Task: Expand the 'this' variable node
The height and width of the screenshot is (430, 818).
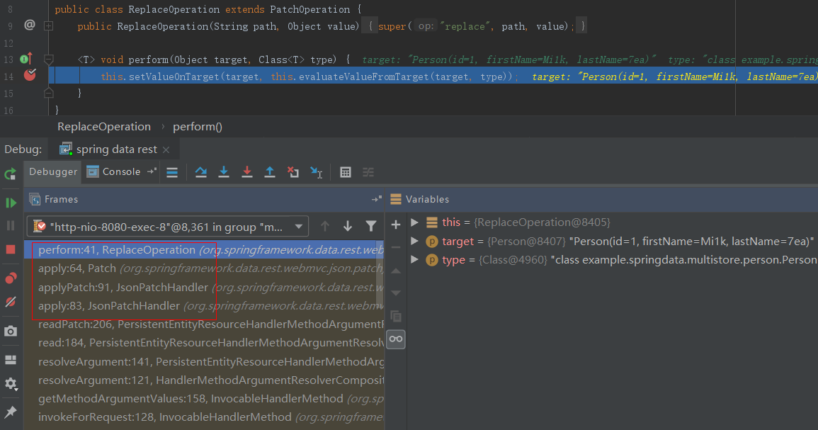Action: [x=415, y=222]
